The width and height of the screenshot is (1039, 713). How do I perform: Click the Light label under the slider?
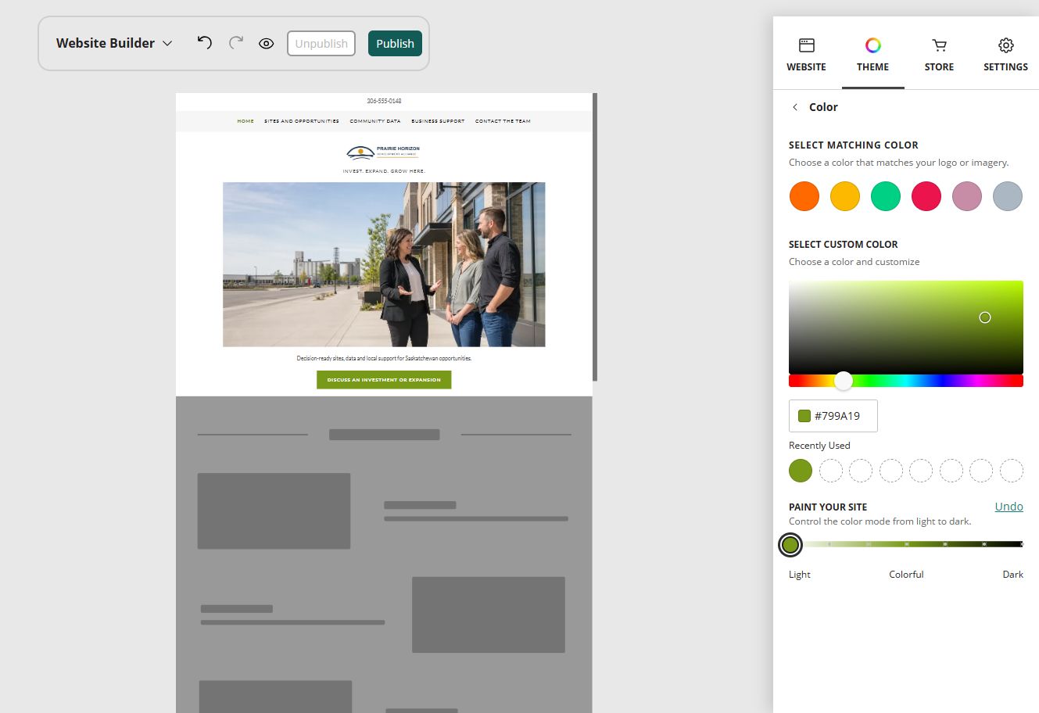tap(800, 575)
